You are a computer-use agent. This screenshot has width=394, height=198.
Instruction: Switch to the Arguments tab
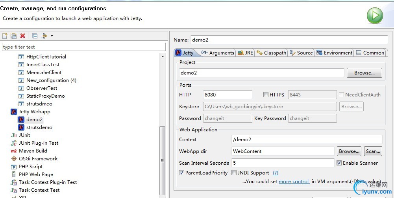[x=218, y=53]
